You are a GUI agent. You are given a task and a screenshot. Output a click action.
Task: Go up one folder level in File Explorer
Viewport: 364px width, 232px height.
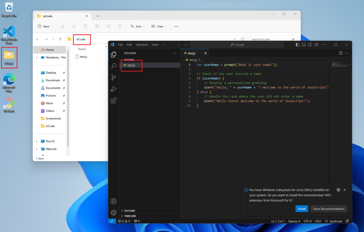(x=60, y=39)
